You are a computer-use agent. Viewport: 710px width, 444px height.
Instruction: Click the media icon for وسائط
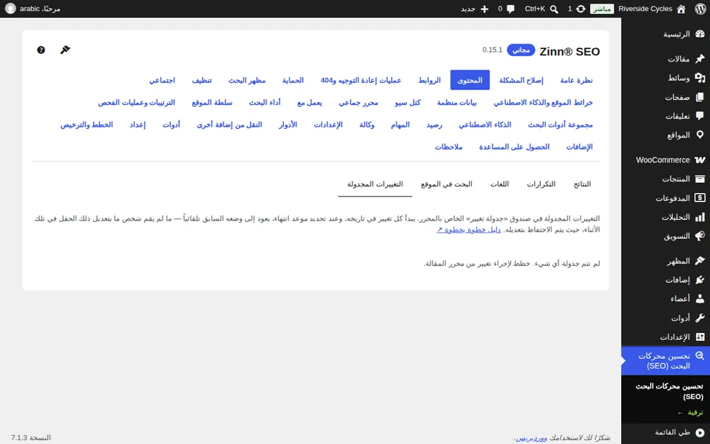click(x=700, y=78)
